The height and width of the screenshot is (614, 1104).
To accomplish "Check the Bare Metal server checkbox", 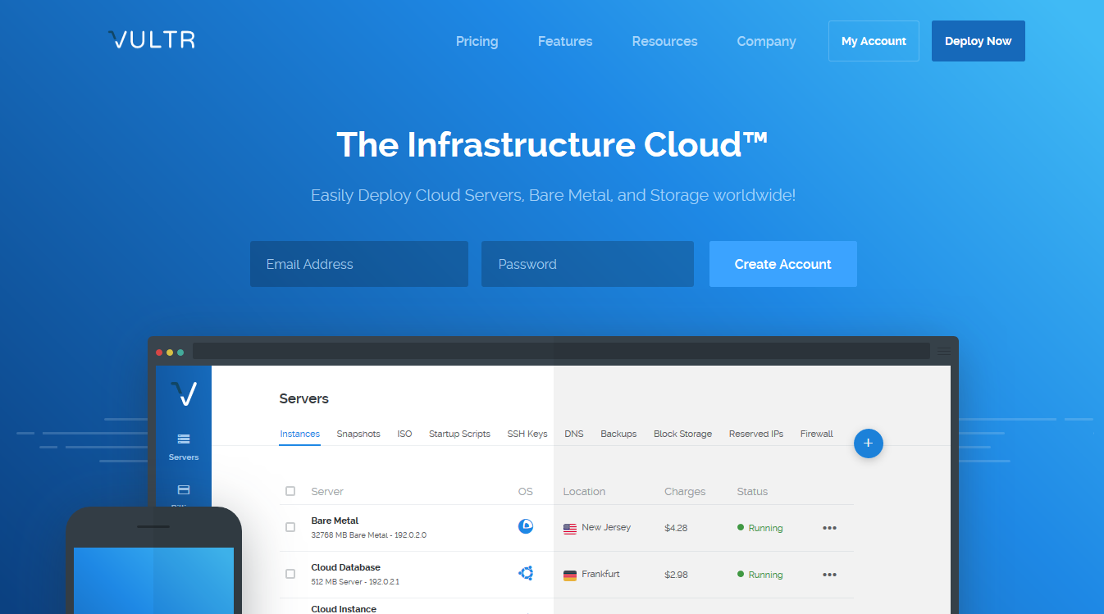I will tap(290, 527).
